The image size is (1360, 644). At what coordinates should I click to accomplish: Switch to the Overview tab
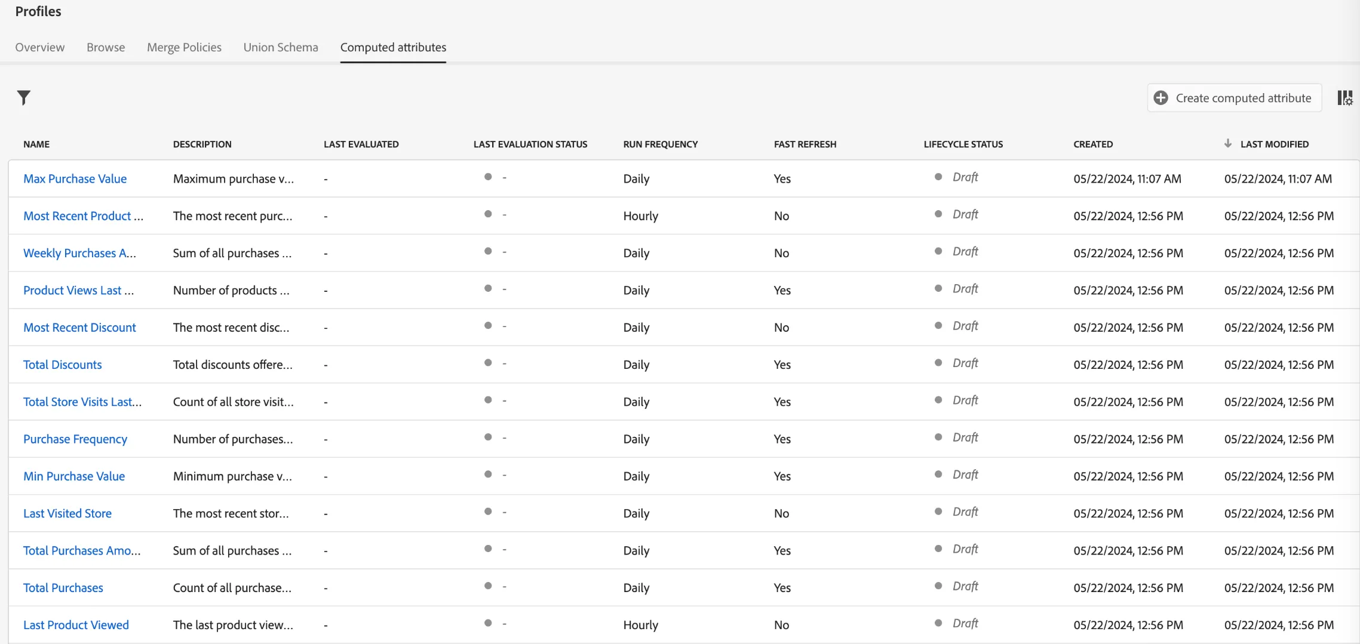[40, 47]
